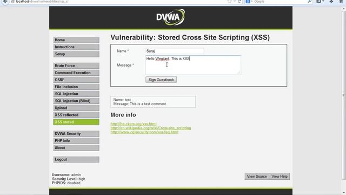The image size is (346, 195).
Task: Open the About page
Action: click(x=76, y=148)
